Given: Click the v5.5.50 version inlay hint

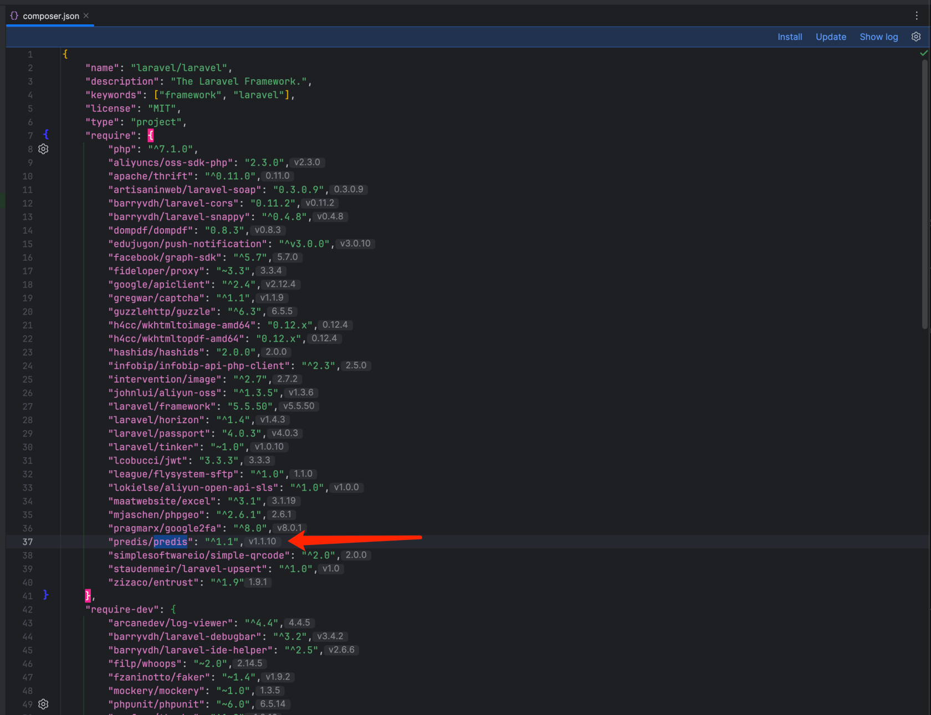Looking at the screenshot, I should click(299, 406).
